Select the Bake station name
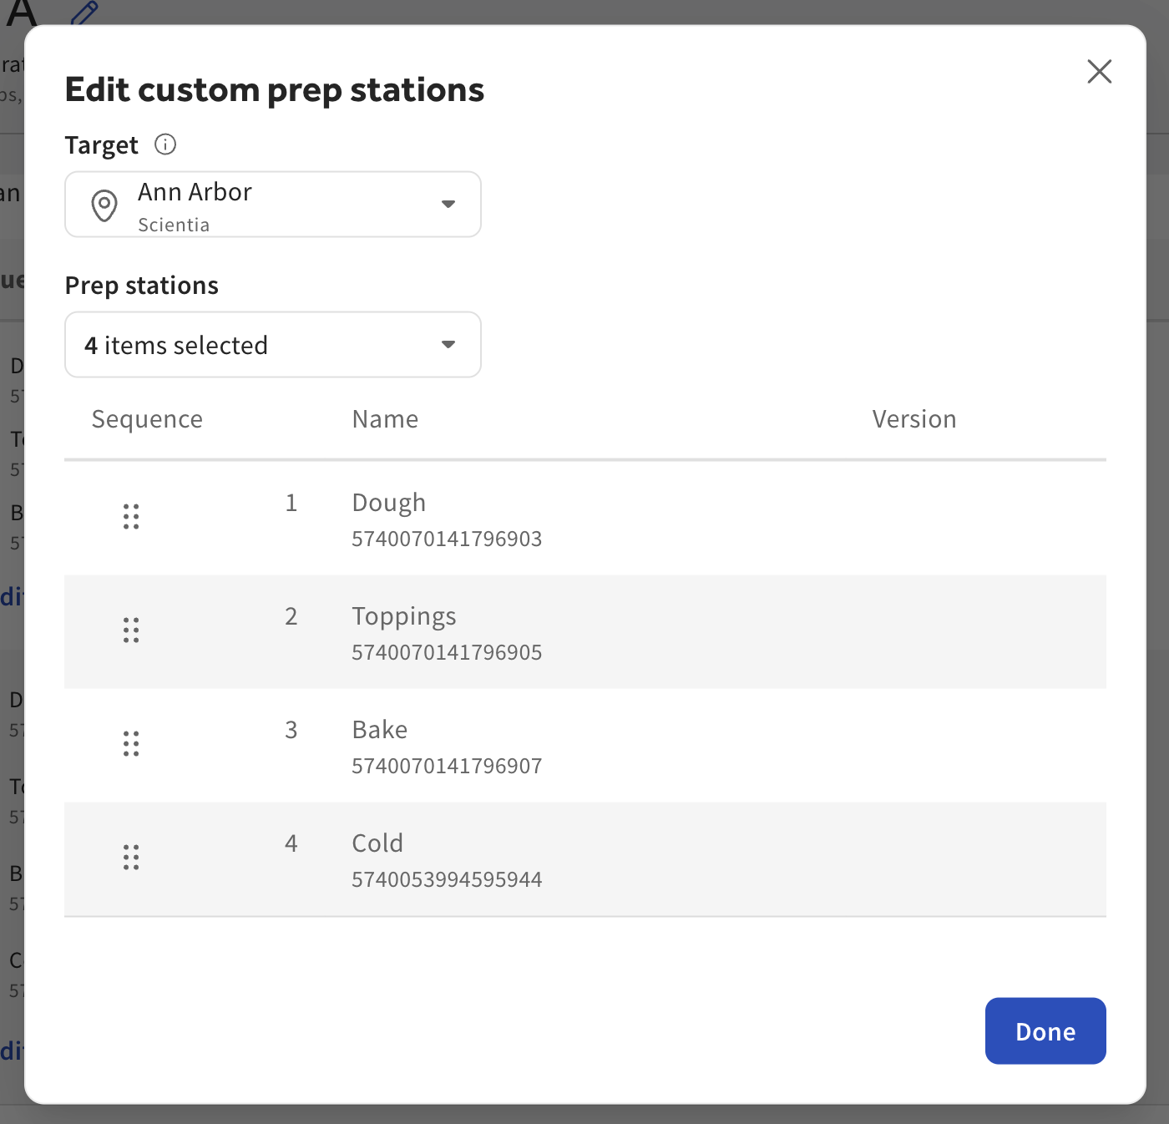 [380, 730]
